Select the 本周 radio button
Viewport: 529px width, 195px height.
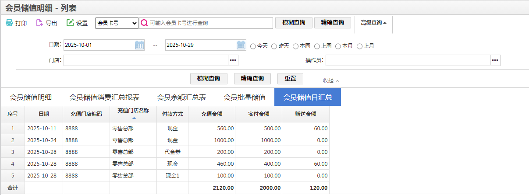click(296, 46)
